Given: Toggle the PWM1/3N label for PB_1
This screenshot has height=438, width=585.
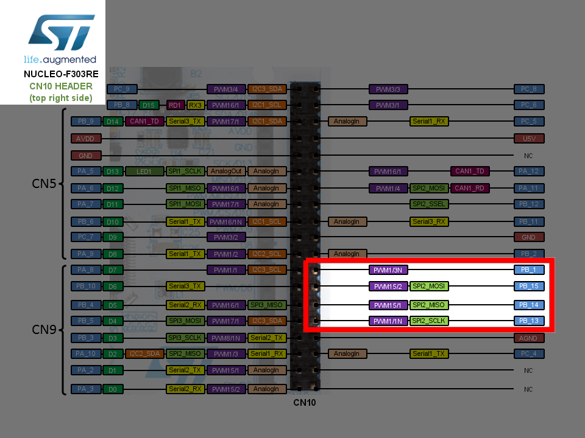Looking at the screenshot, I should [x=388, y=269].
